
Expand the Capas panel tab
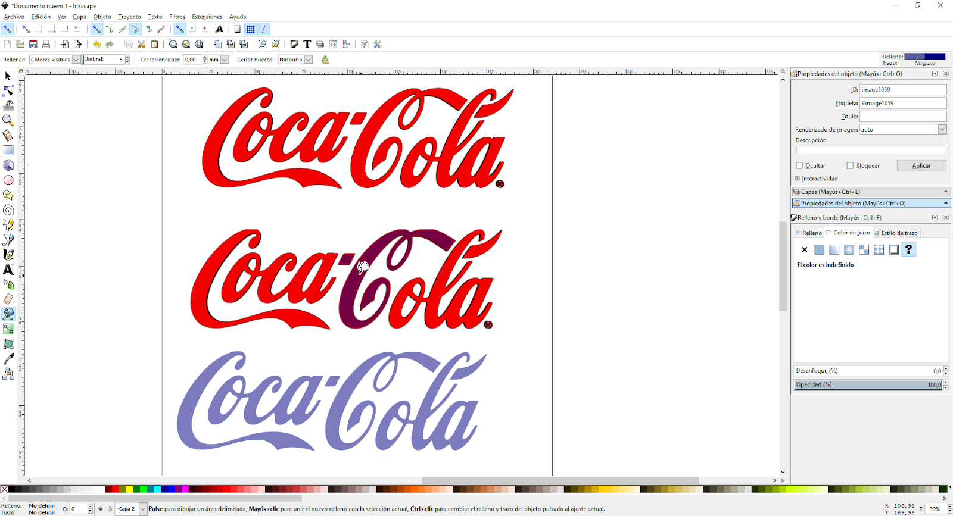[x=871, y=192]
